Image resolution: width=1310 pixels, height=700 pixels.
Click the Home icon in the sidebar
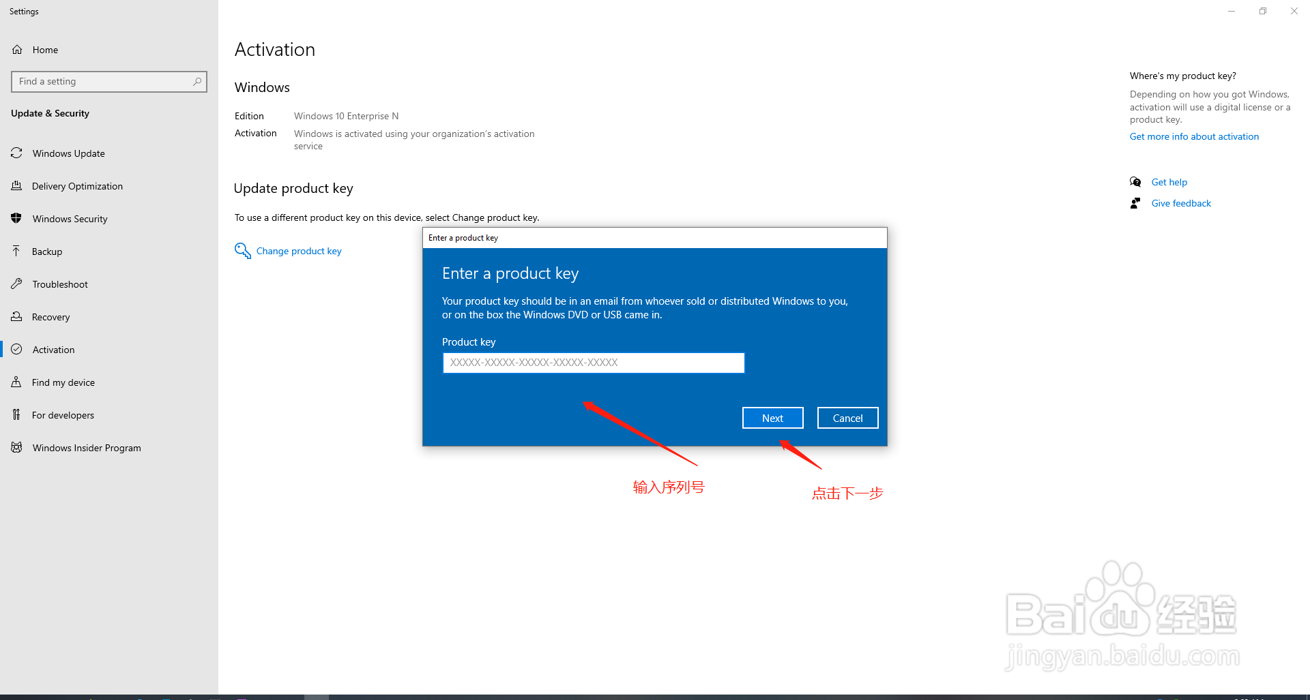(17, 50)
